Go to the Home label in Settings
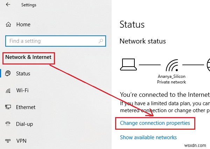This screenshot has width=210, height=149. (23, 25)
